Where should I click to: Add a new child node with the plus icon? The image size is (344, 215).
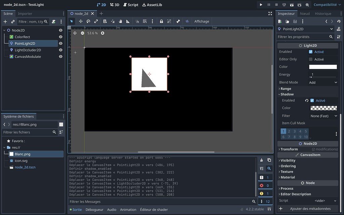click(x=5, y=21)
